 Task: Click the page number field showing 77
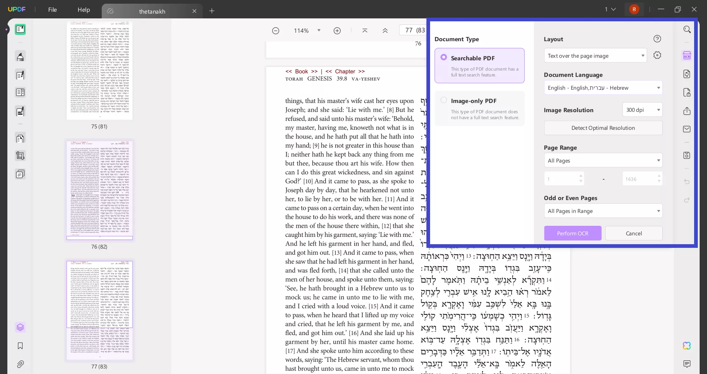coord(412,30)
